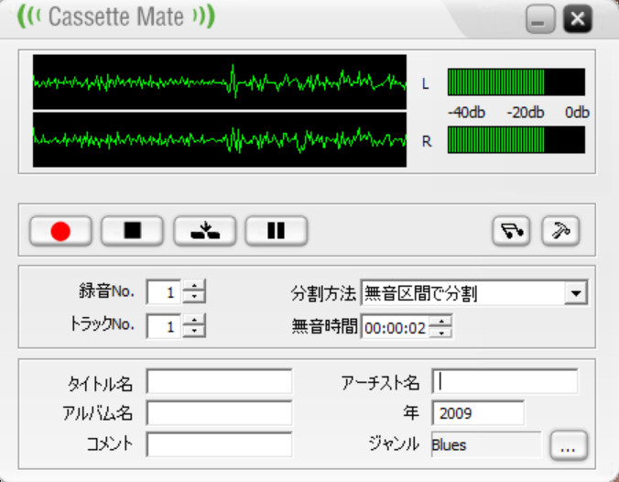Click the 無音時間 time field 00:00:02
The image size is (619, 482).
click(x=396, y=327)
